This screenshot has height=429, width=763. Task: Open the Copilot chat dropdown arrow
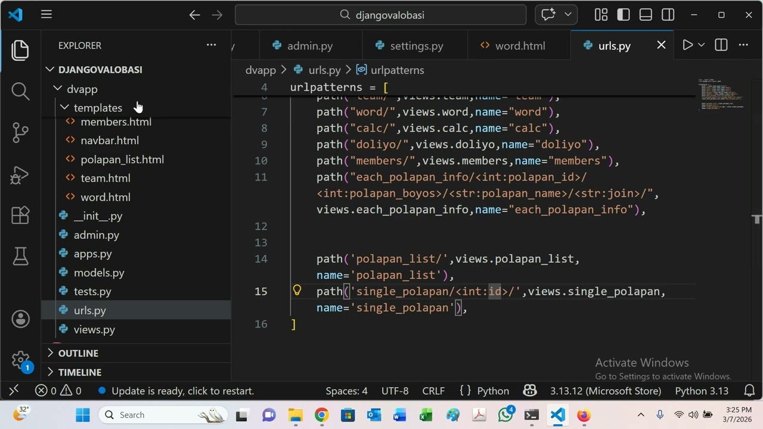coord(567,15)
